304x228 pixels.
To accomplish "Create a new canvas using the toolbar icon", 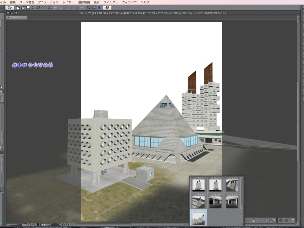I will pyautogui.click(x=18, y=8).
